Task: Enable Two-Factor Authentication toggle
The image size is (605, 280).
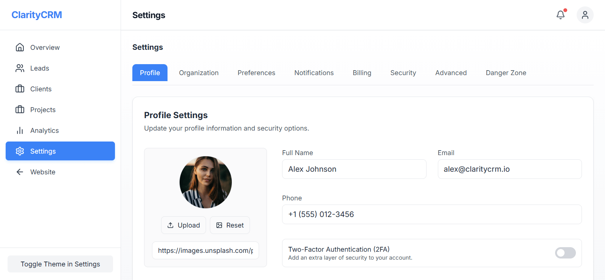Action: (x=565, y=253)
